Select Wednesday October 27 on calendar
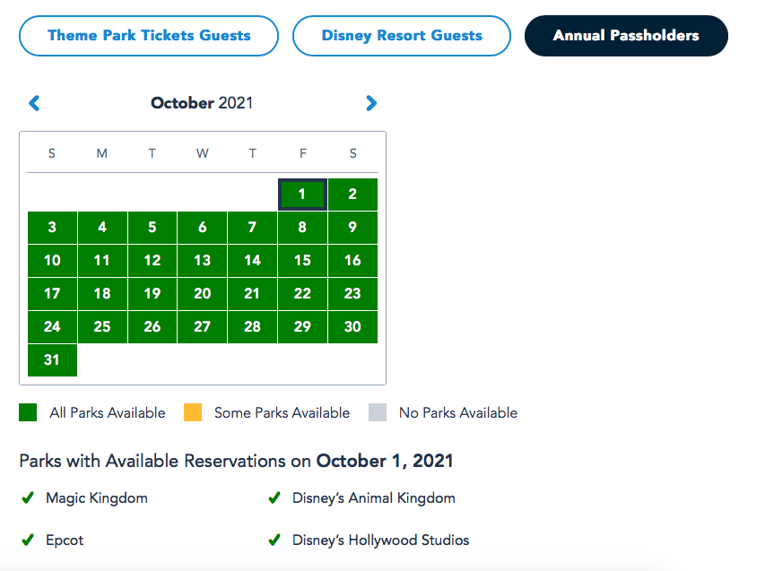Viewport: 765px width, 571px height. [203, 326]
